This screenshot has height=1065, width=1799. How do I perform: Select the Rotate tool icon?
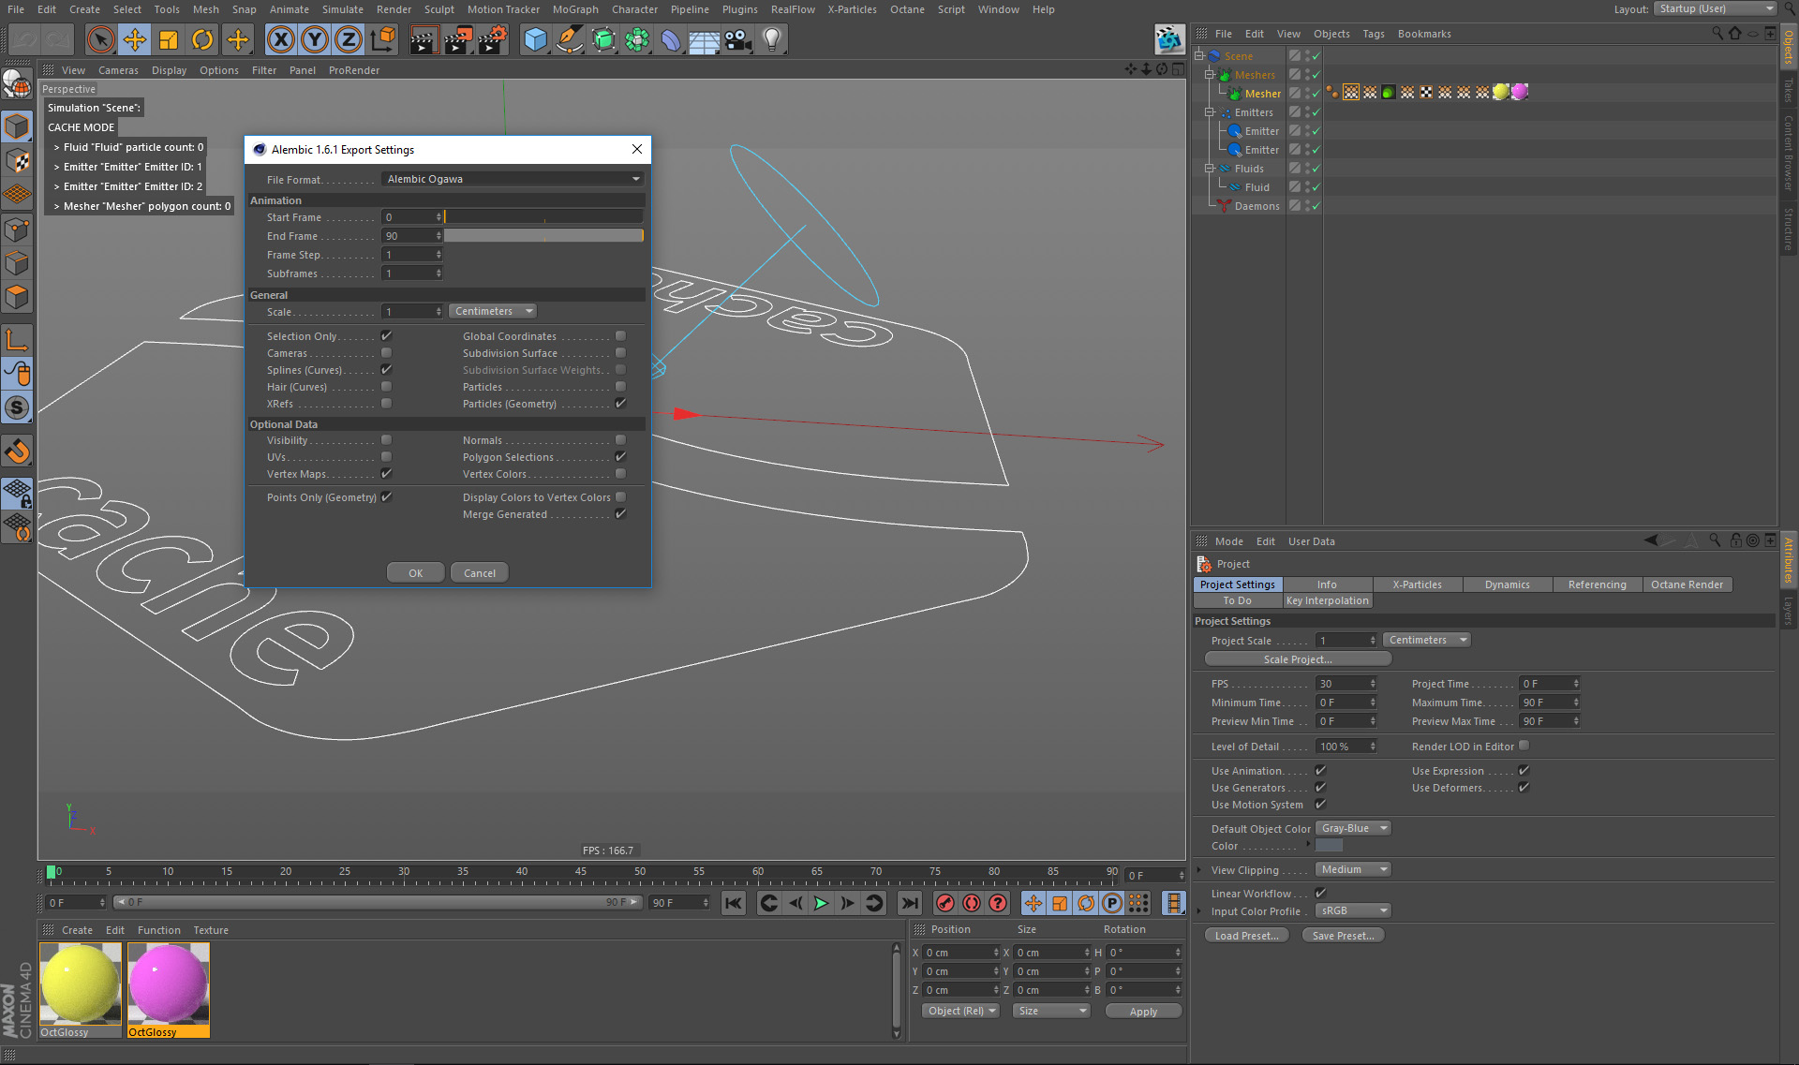click(x=202, y=39)
